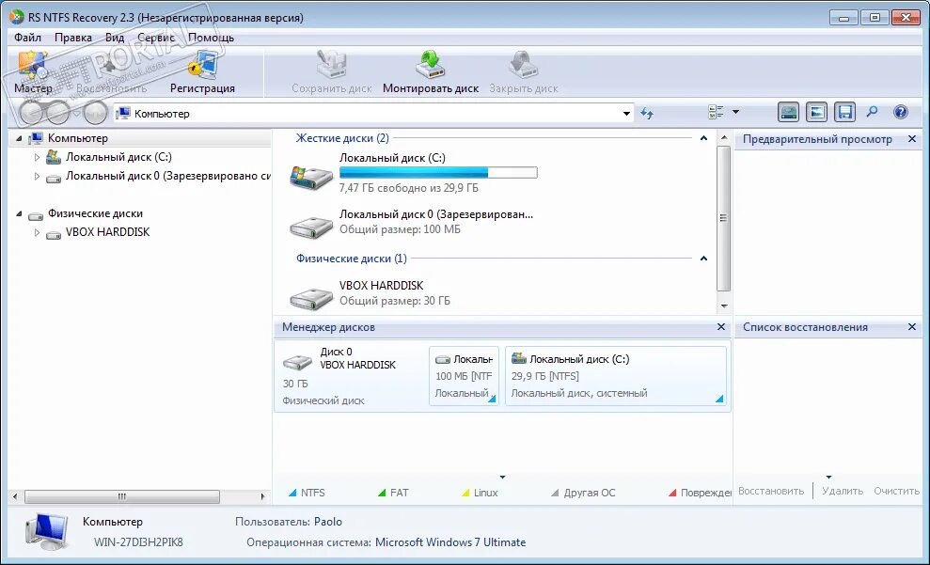Screen dimensions: 930x565
Task: Collapse the Компьютер tree node
Action: [x=19, y=138]
